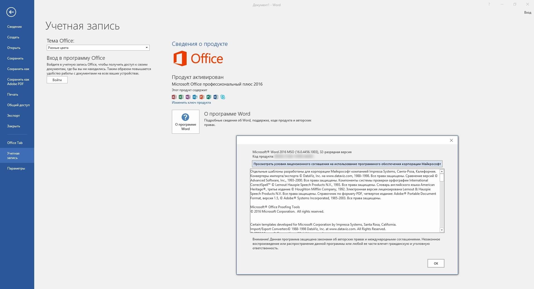The width and height of the screenshot is (534, 289).
Task: Click the Учетная запись page title
Action: pyautogui.click(x=83, y=26)
